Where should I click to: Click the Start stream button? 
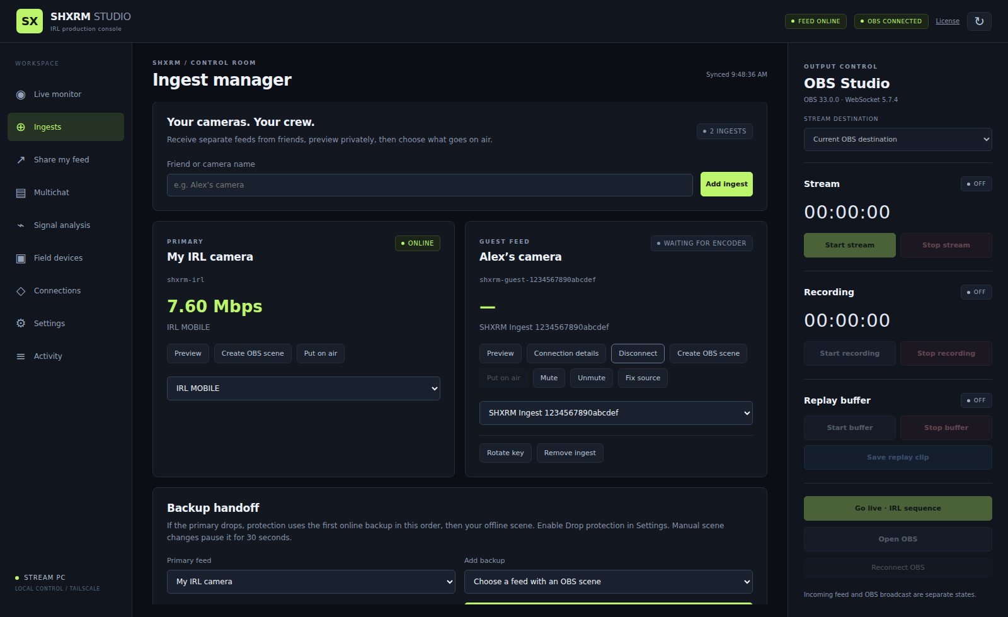[850, 246]
